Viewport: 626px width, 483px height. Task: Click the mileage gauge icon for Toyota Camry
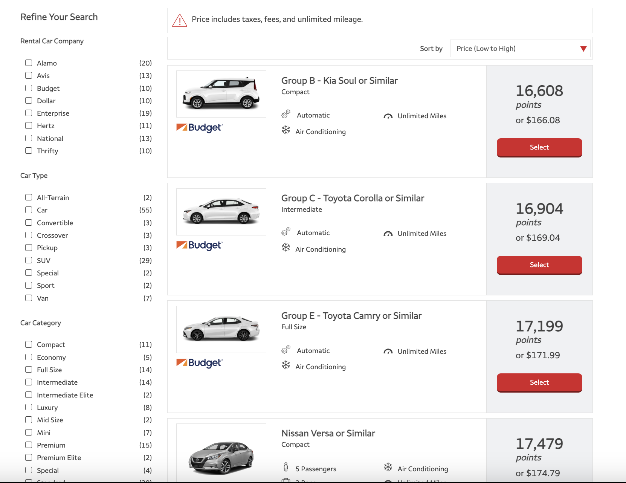(388, 352)
